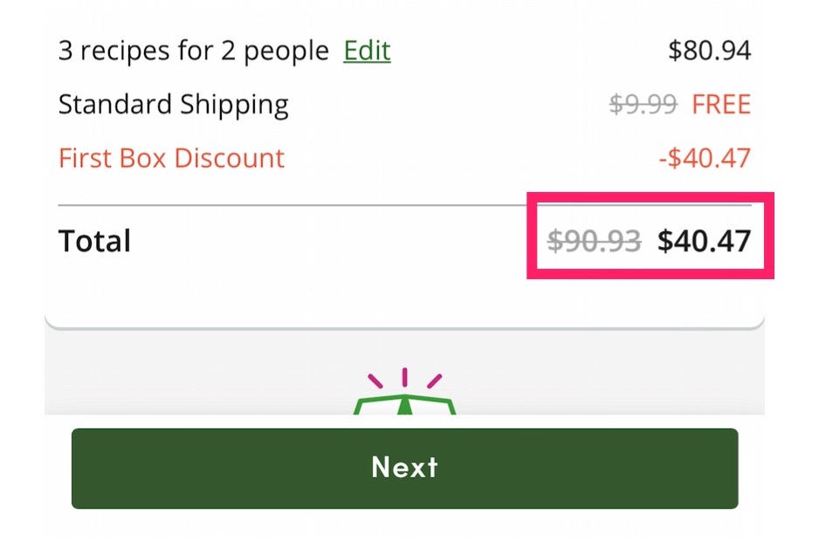Click the pink ray above the box icon
The height and width of the screenshot is (541, 826).
tap(404, 378)
